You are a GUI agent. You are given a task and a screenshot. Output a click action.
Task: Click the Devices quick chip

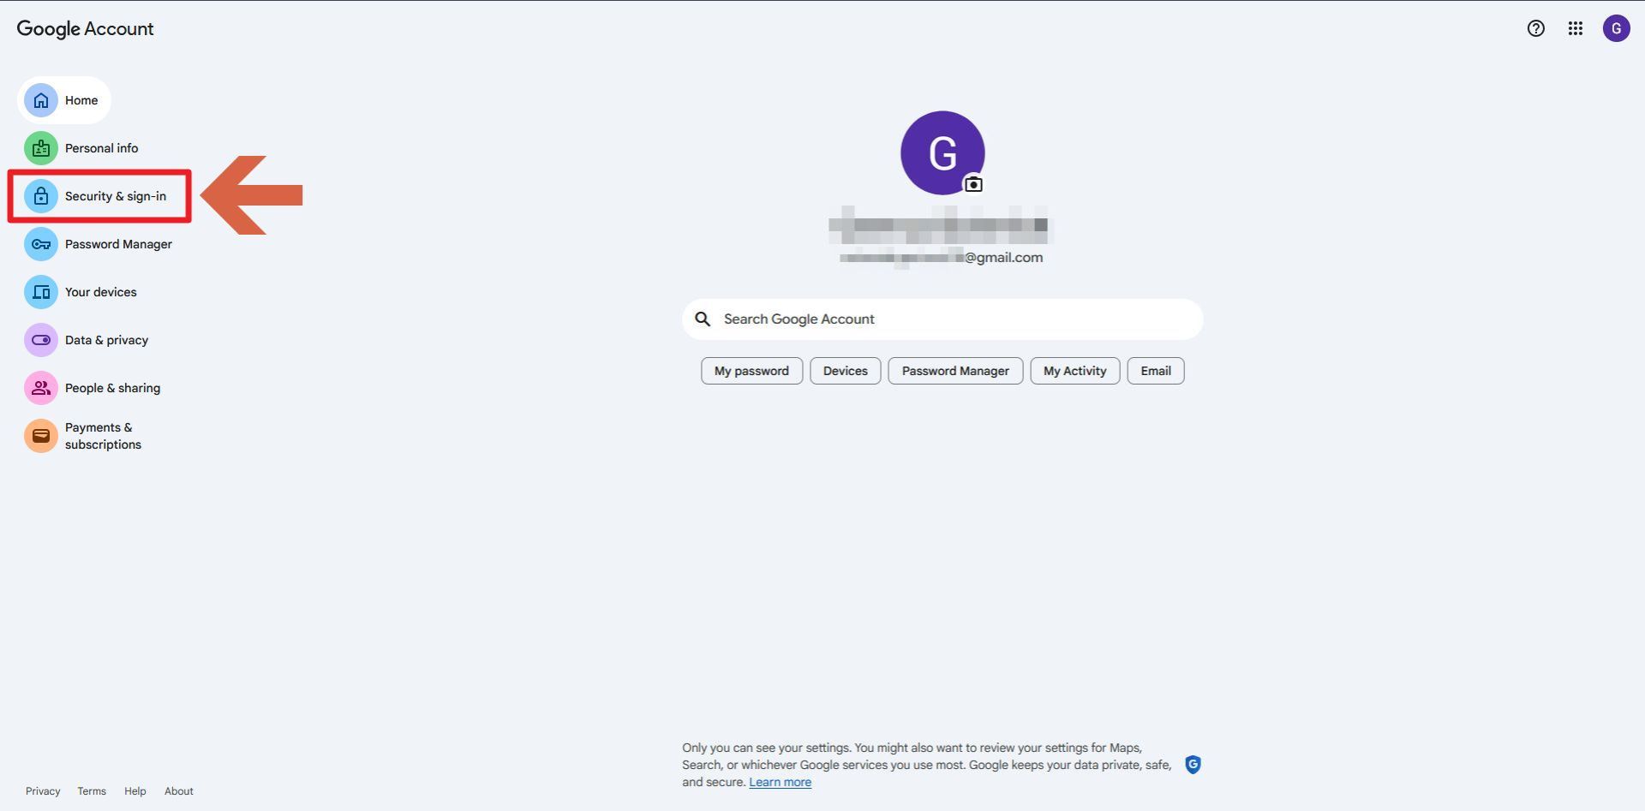tap(845, 371)
